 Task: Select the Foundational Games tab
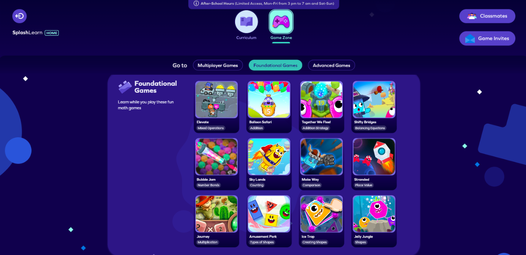pyautogui.click(x=275, y=65)
